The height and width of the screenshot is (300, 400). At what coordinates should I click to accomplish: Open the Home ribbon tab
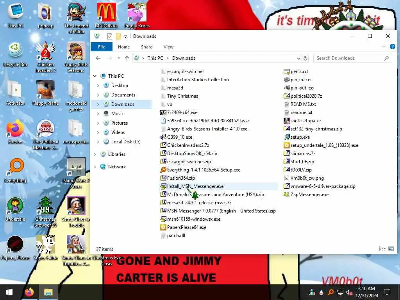pyautogui.click(x=124, y=47)
